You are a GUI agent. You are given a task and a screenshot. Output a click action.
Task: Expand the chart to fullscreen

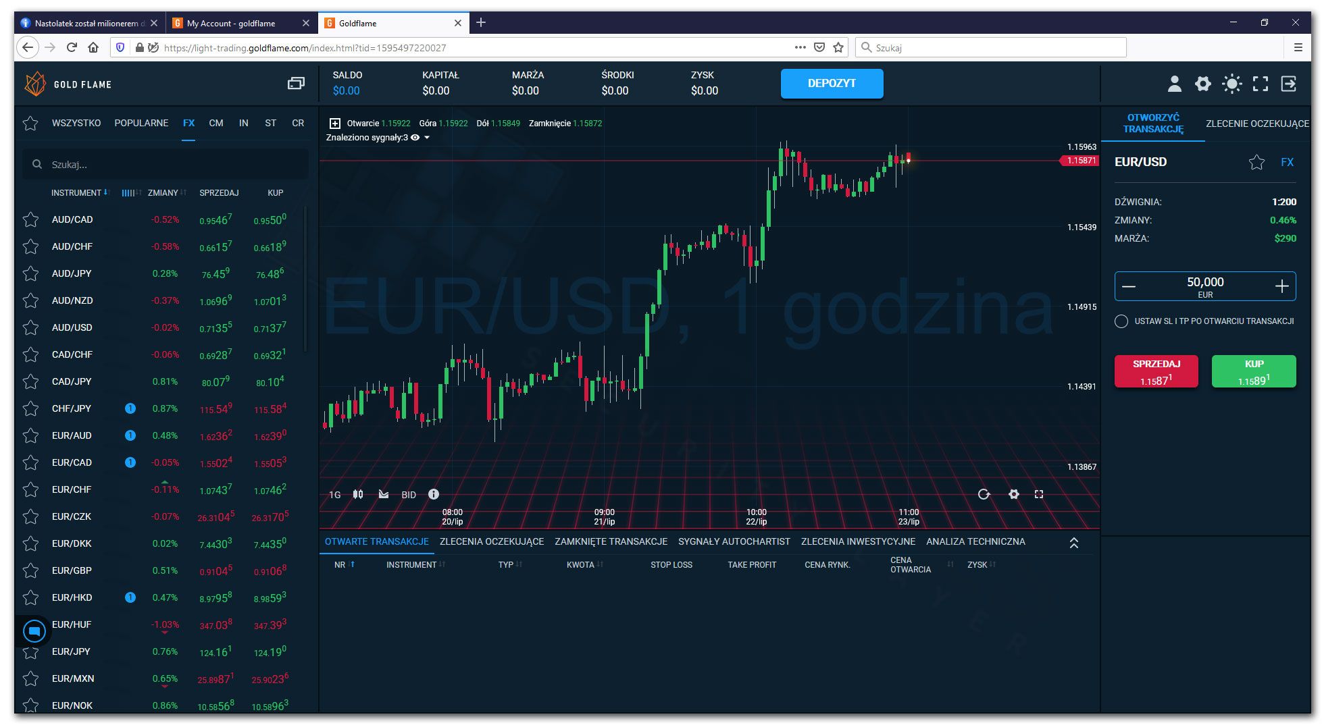tap(1039, 494)
